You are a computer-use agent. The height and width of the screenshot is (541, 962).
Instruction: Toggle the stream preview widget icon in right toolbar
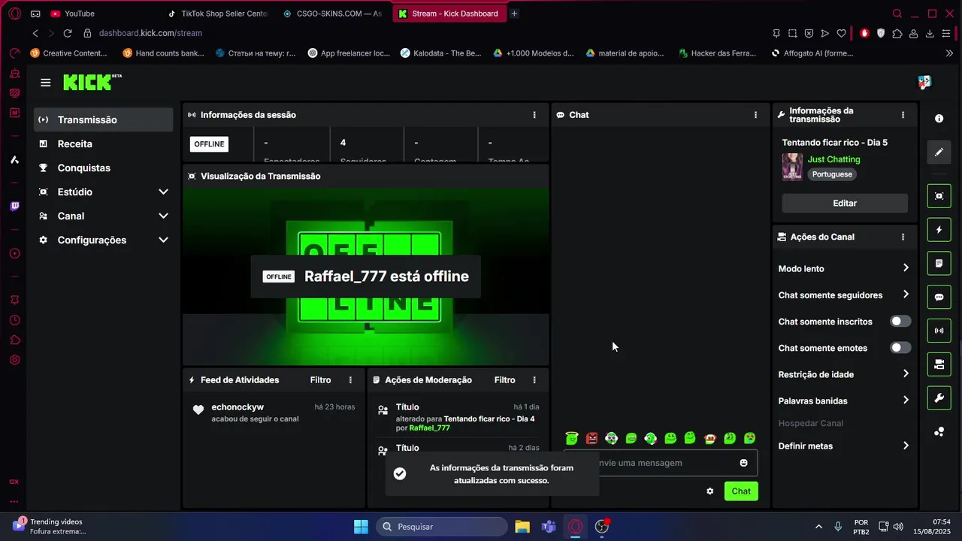(939, 196)
